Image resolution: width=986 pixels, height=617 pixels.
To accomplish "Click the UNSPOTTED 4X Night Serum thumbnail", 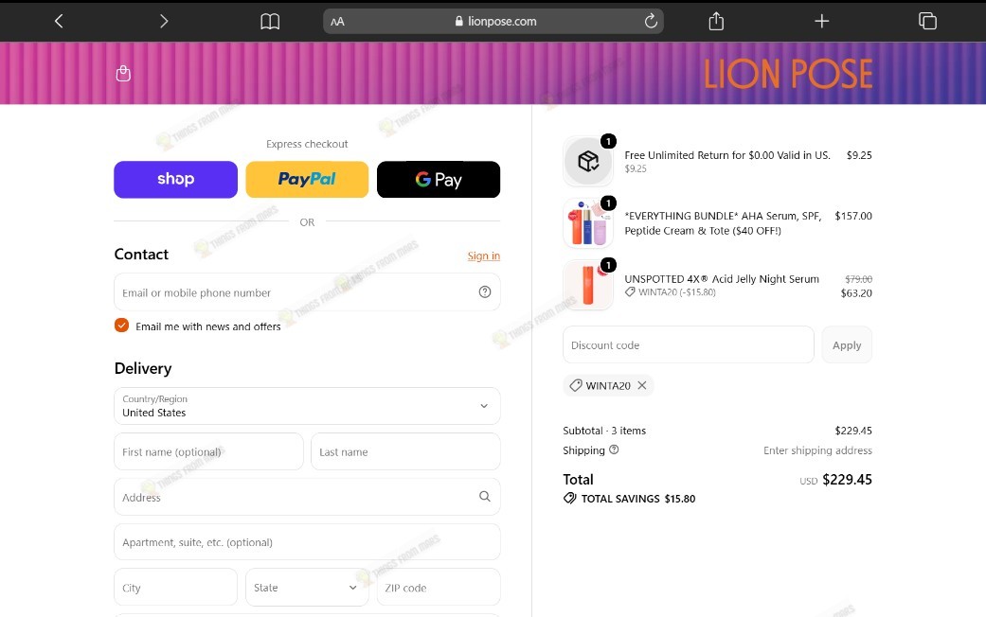I will (x=588, y=285).
